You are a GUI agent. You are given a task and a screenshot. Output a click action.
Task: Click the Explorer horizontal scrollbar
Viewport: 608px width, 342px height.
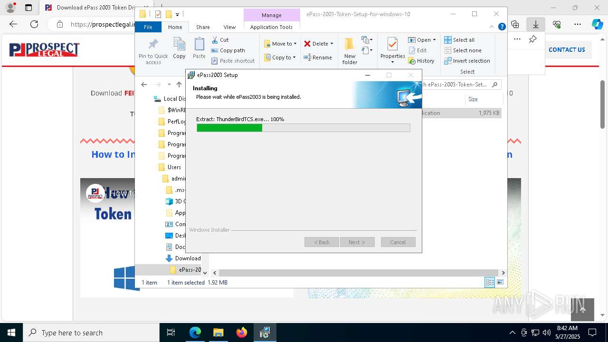(359, 273)
